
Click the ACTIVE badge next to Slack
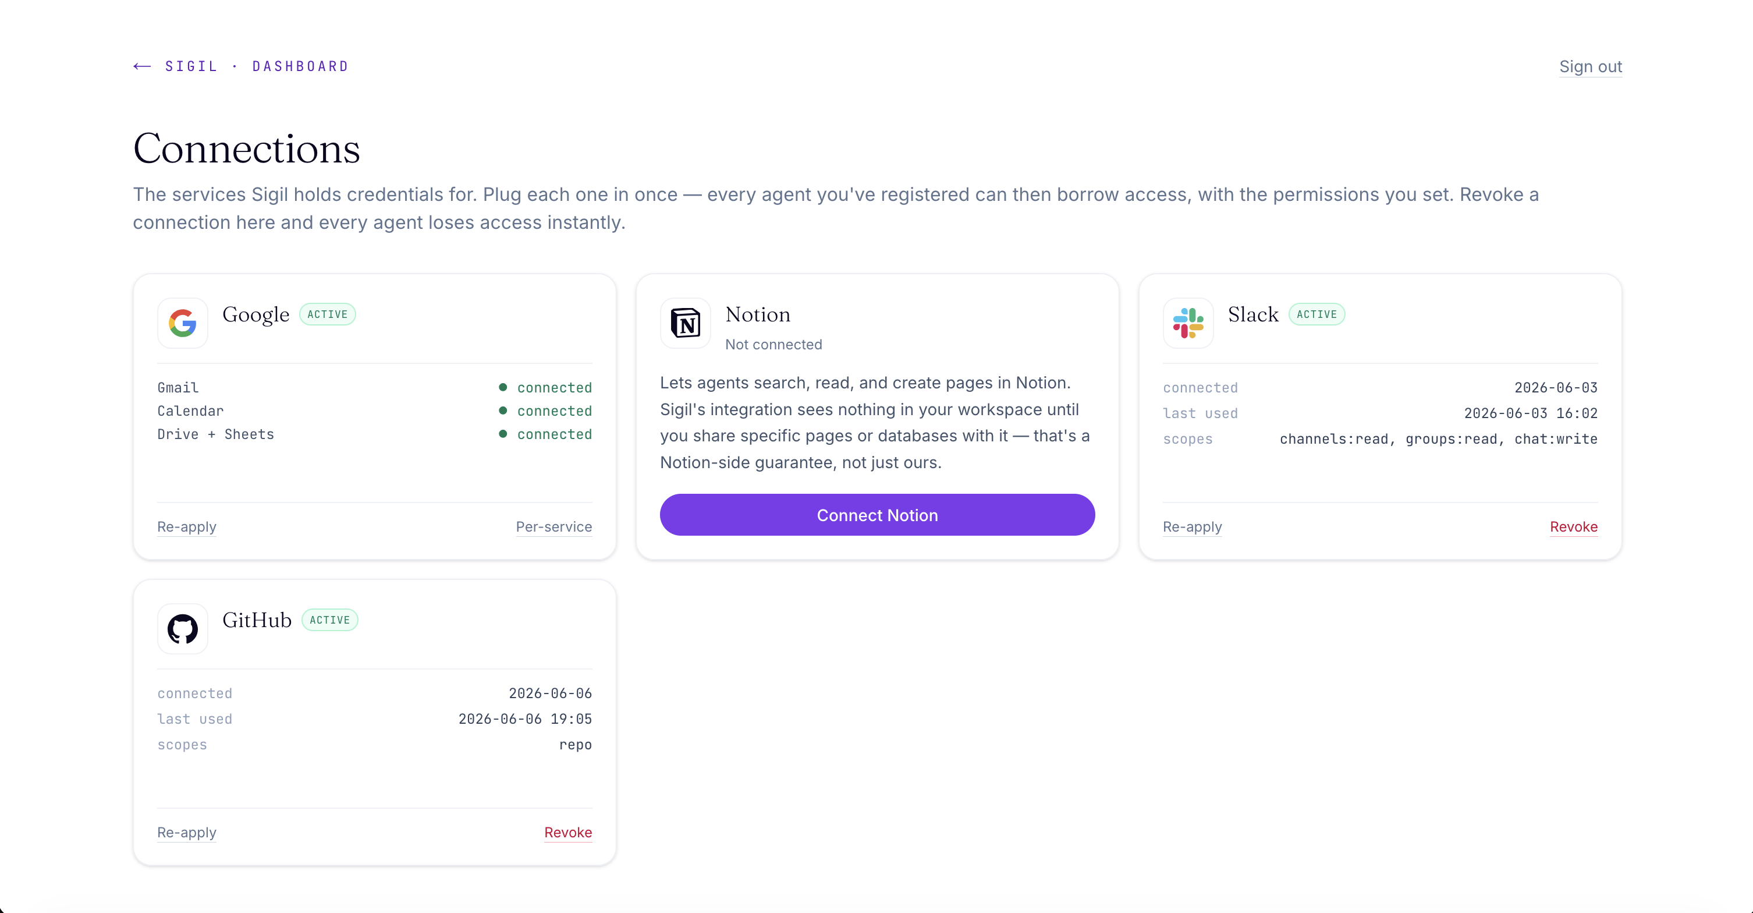[1316, 314]
